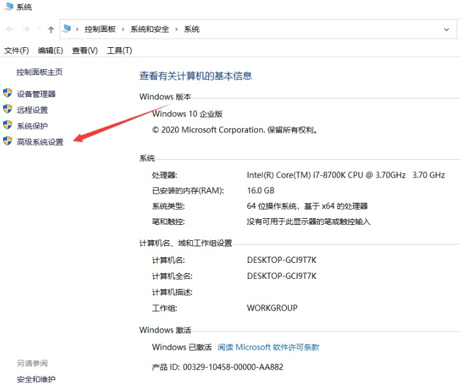
Task: Open the 编辑(E) menu
Action: click(x=50, y=50)
